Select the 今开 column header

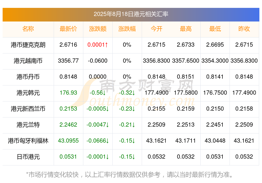(156, 29)
